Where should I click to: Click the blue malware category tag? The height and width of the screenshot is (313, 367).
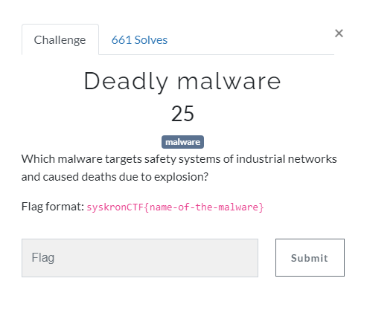pos(182,142)
